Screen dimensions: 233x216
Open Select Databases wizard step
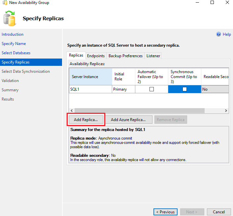16,53
